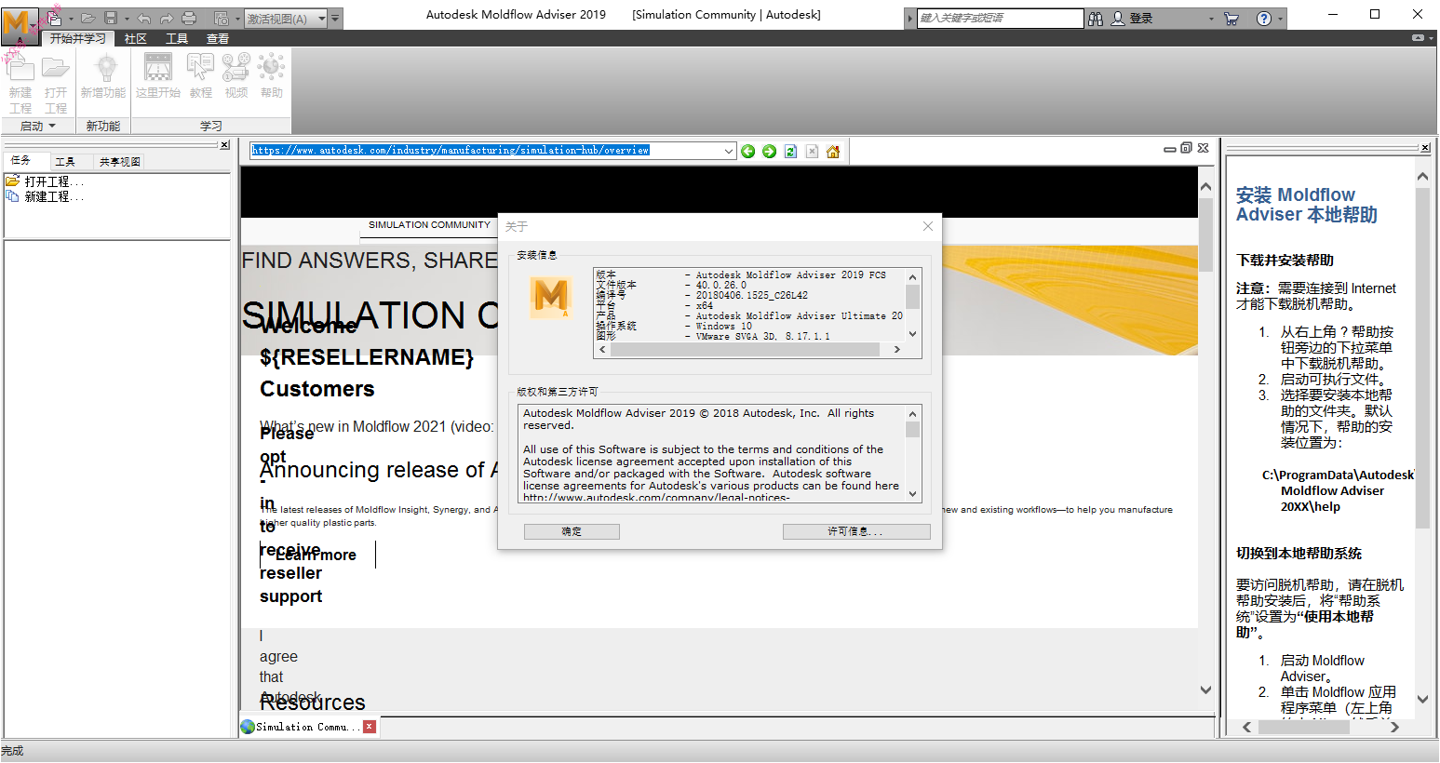Screen dimensions: 1440x763
Task: Close the task panel with its X
Action: (224, 145)
